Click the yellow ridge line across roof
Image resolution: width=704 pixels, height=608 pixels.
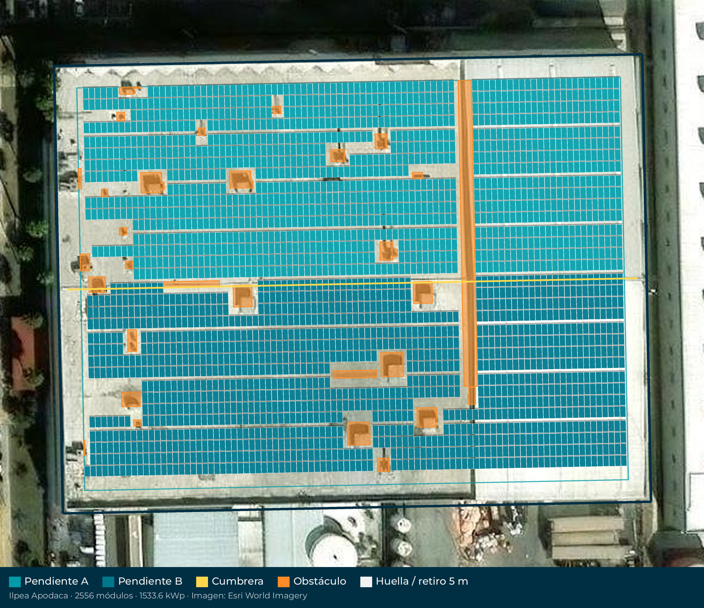(352, 284)
